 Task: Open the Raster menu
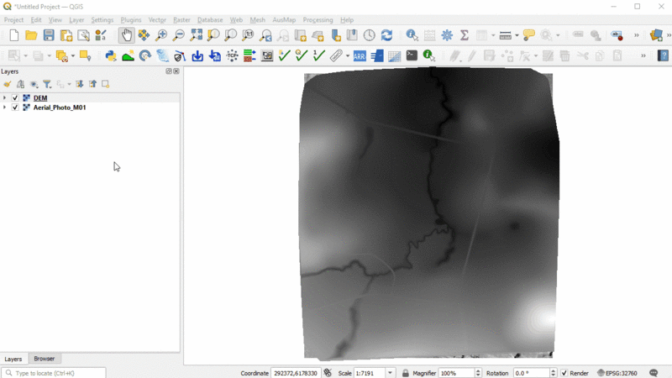click(181, 19)
